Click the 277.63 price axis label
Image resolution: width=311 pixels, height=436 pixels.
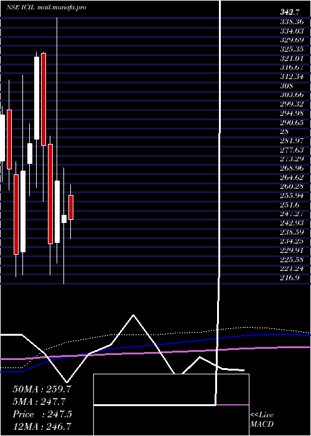coord(292,150)
